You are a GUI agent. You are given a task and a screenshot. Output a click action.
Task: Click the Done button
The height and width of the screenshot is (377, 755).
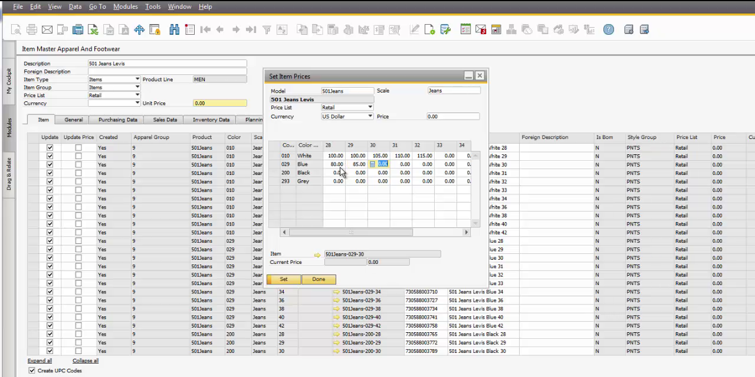pos(319,279)
